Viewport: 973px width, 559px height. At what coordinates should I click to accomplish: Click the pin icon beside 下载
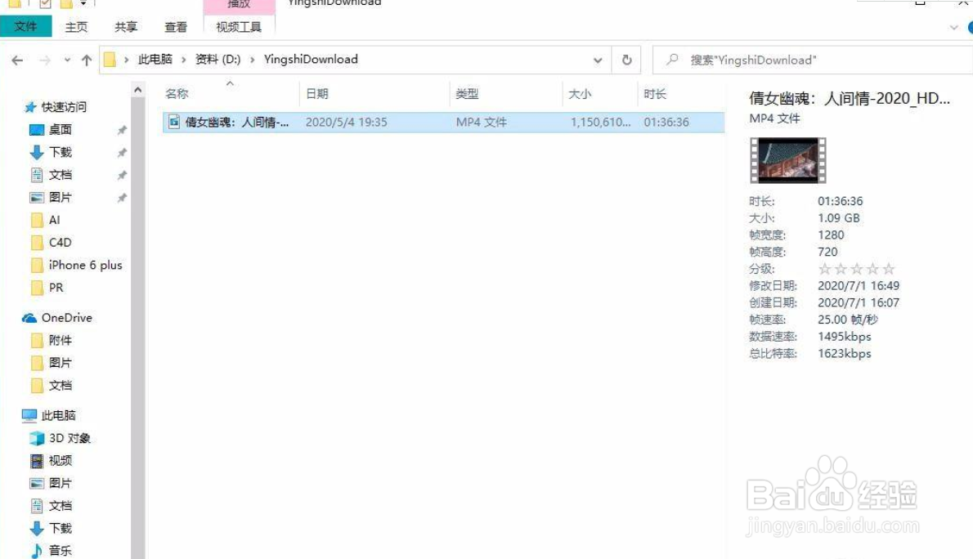click(123, 152)
